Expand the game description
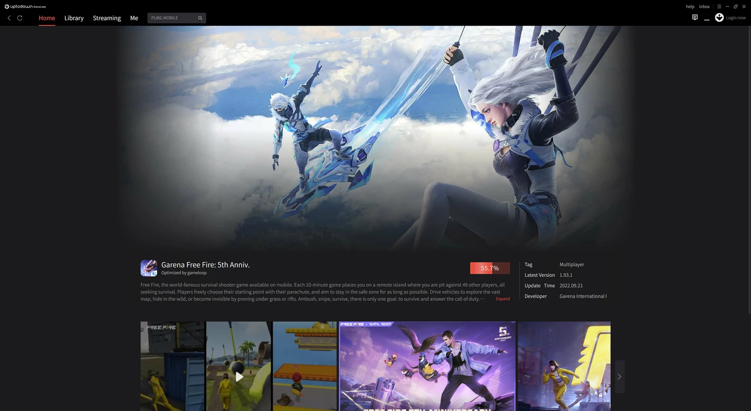The width and height of the screenshot is (751, 411). (503, 299)
